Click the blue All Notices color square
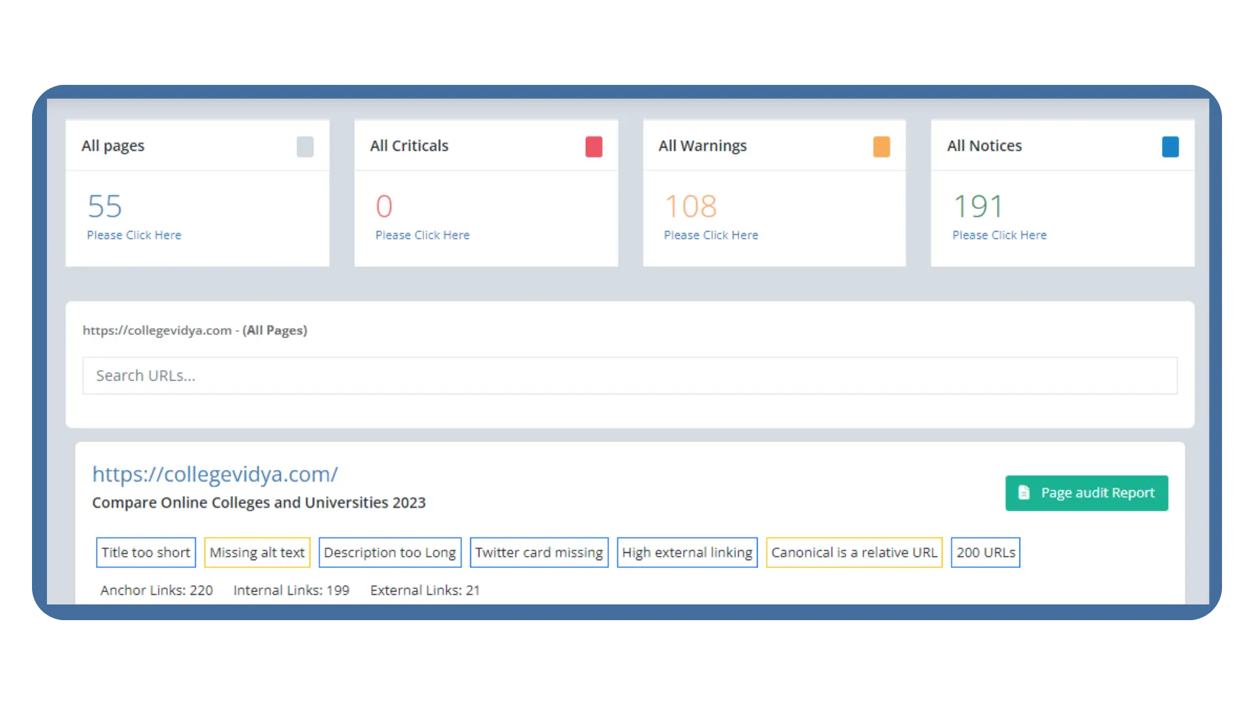This screenshot has height=705, width=1254. coord(1170,147)
